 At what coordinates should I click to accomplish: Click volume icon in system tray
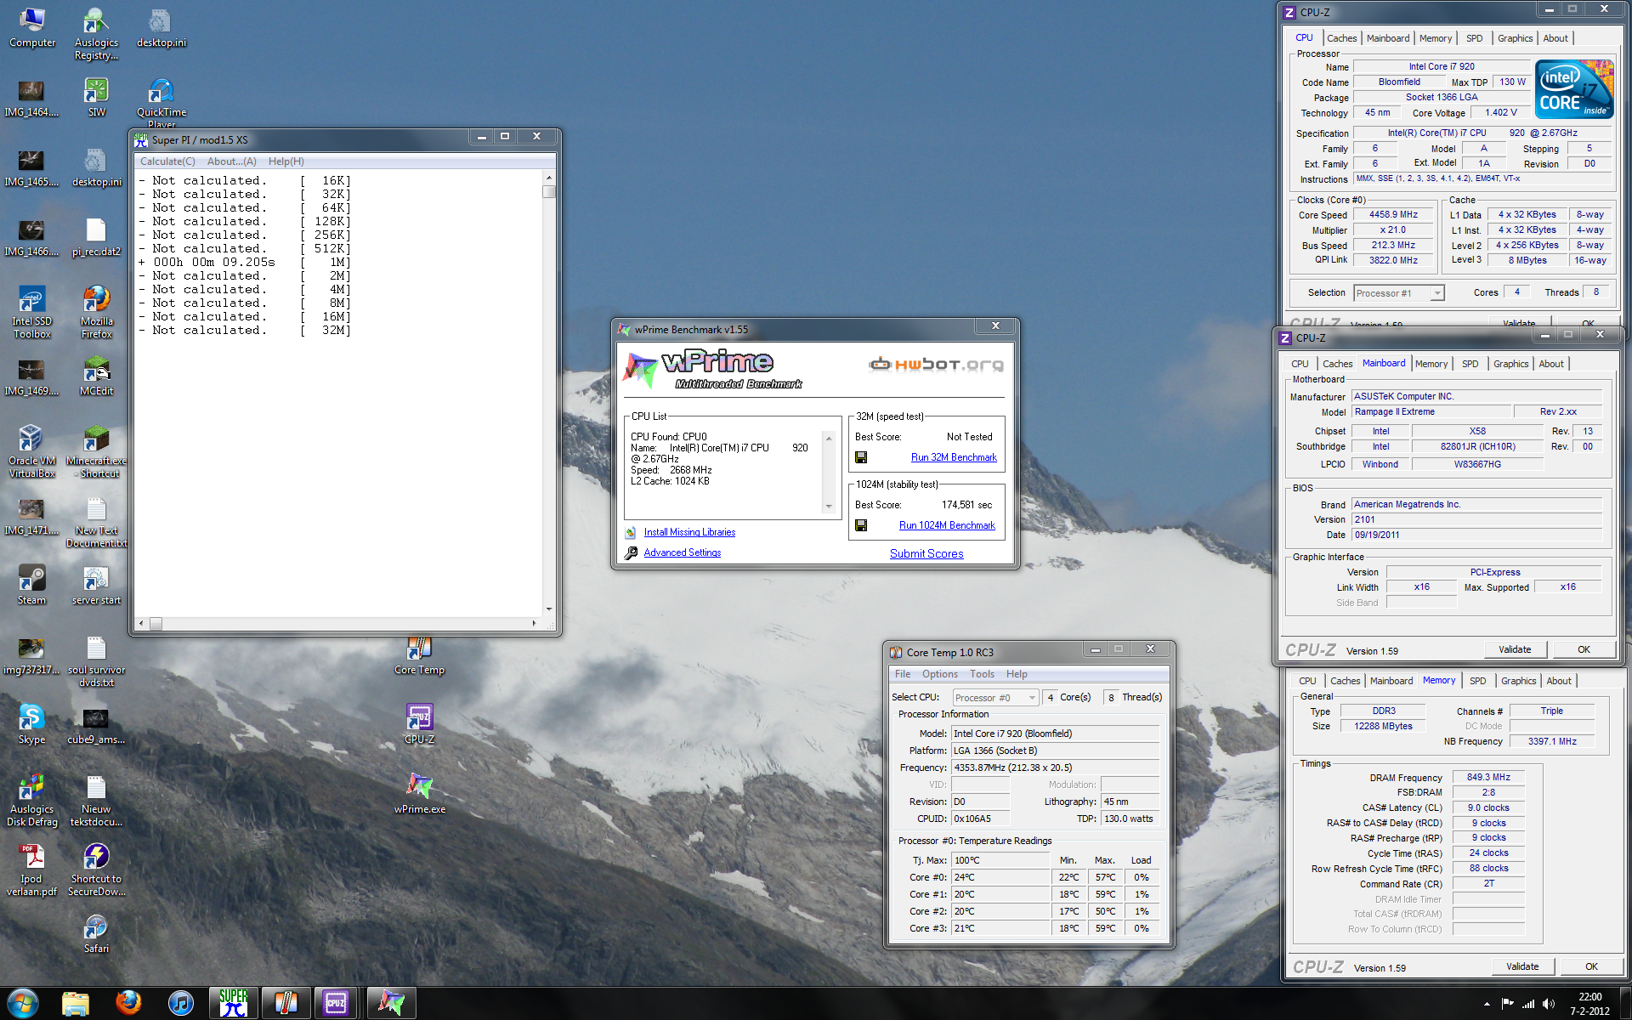tap(1549, 1004)
